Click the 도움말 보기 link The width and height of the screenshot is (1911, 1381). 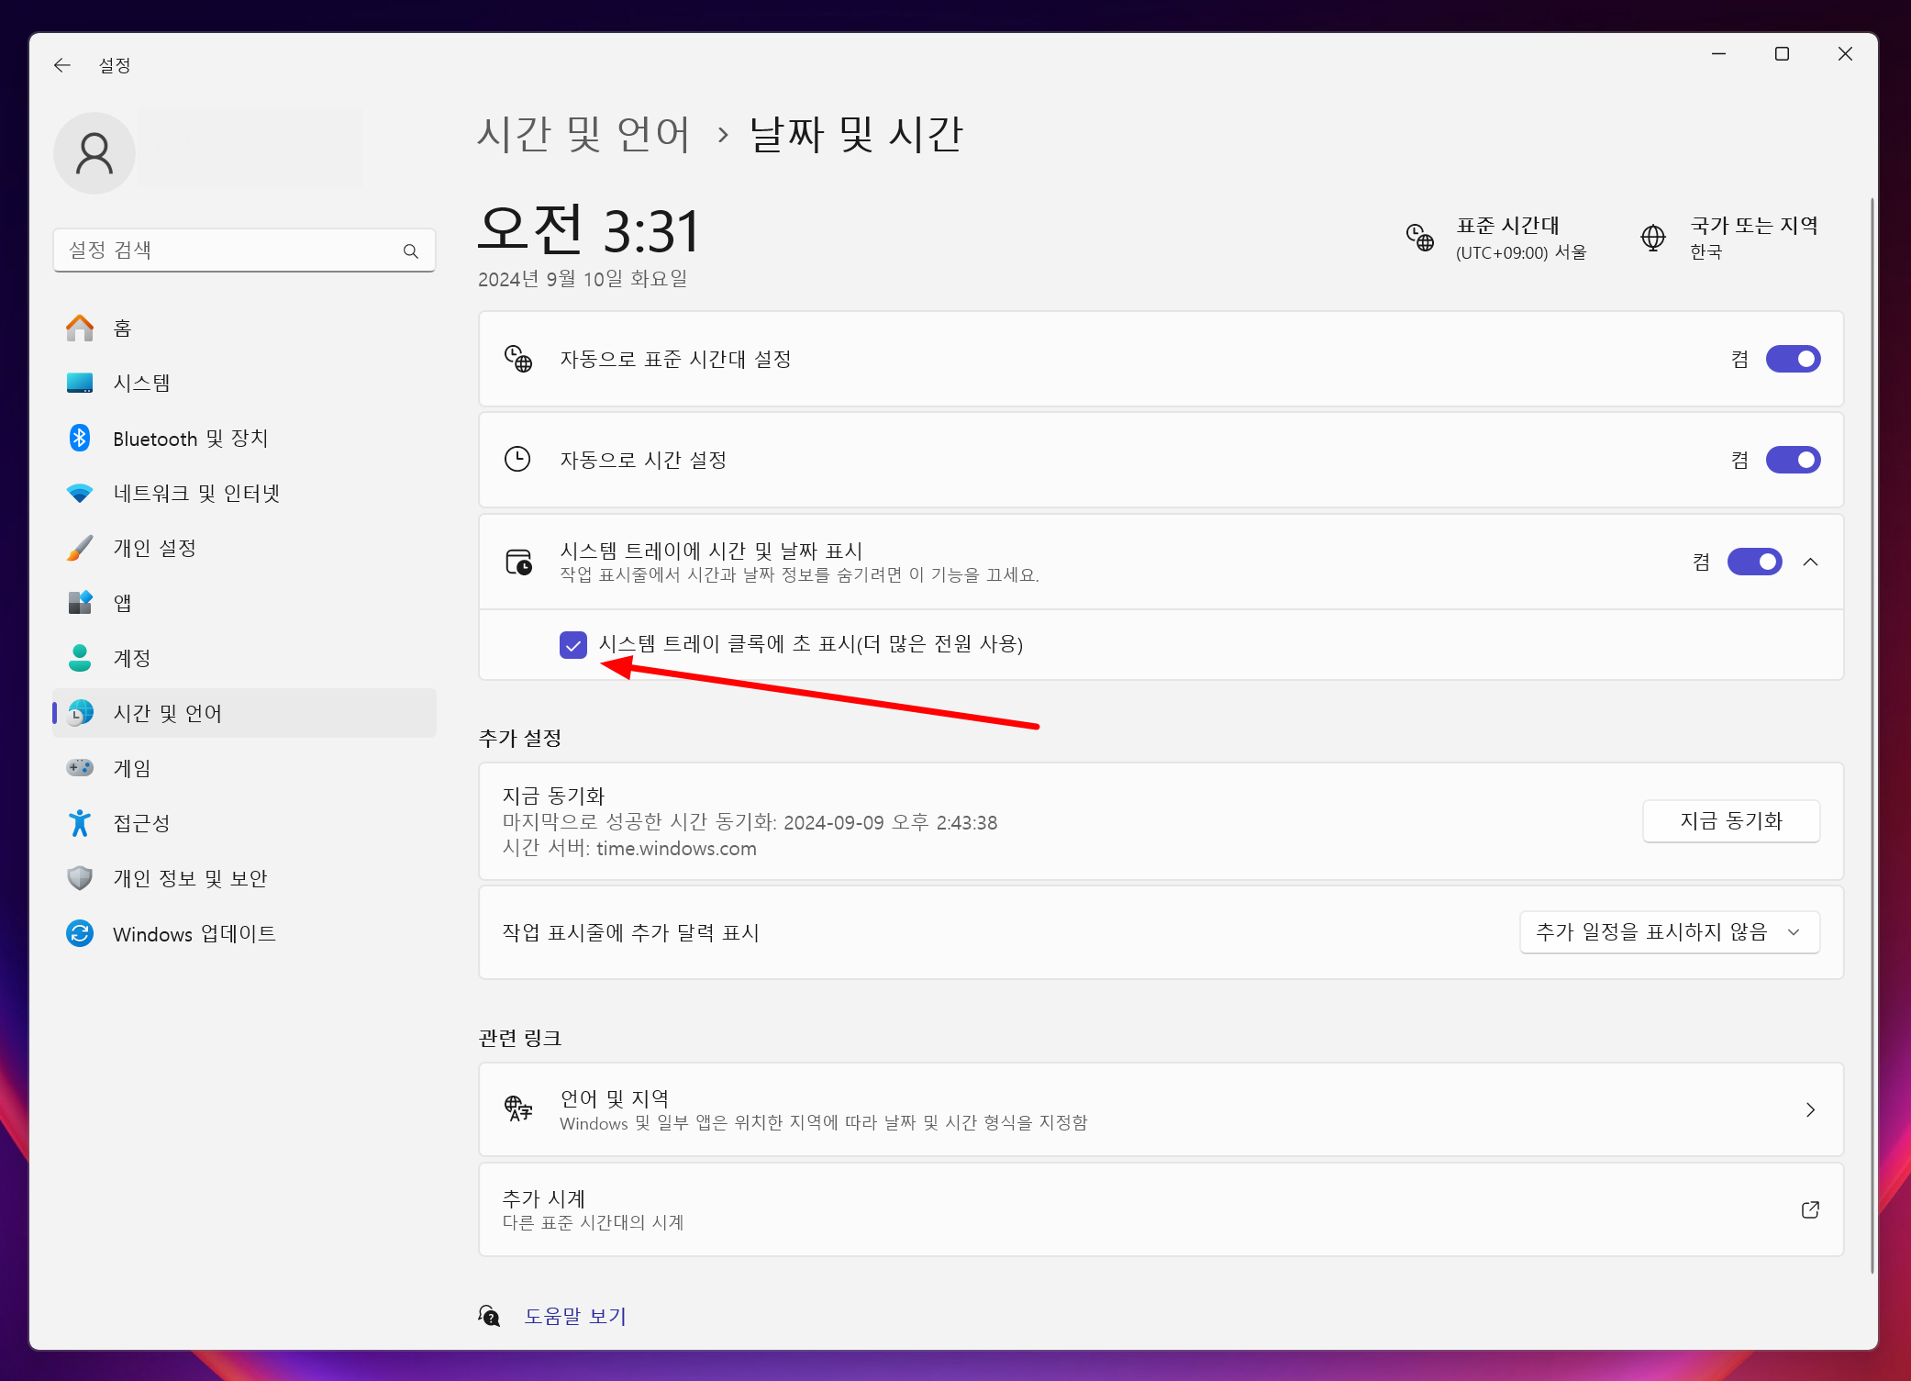click(x=574, y=1316)
